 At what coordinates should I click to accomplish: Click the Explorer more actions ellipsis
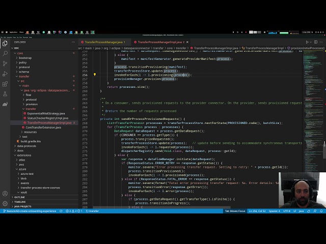pyautogui.click(x=73, y=42)
